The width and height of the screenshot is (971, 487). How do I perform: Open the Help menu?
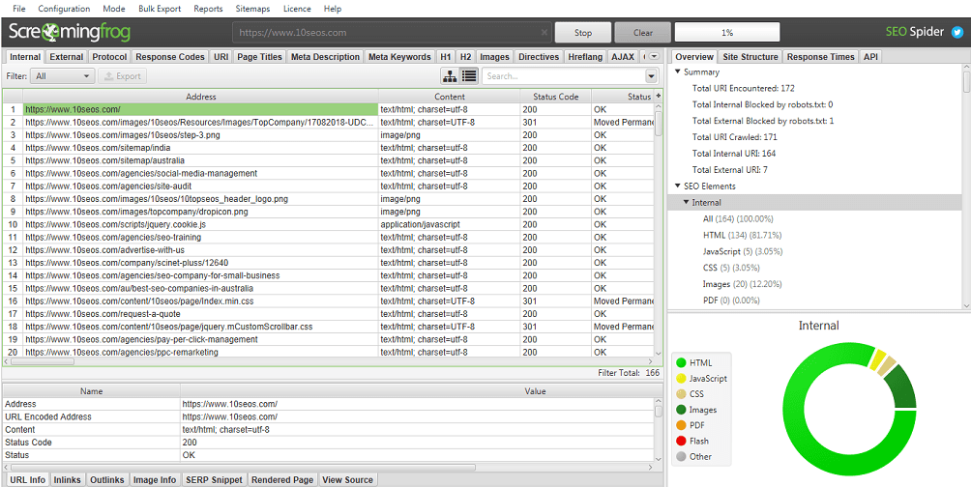tap(333, 9)
